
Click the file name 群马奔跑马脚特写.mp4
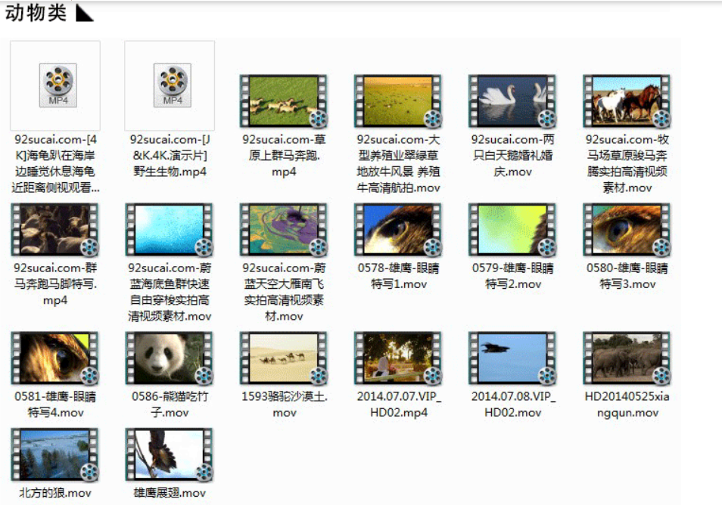(54, 283)
